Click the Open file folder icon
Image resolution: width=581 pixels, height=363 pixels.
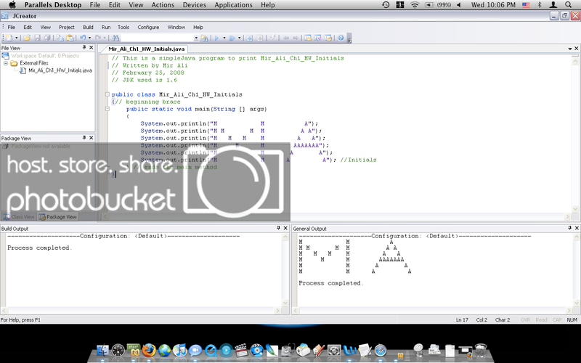click(27, 38)
